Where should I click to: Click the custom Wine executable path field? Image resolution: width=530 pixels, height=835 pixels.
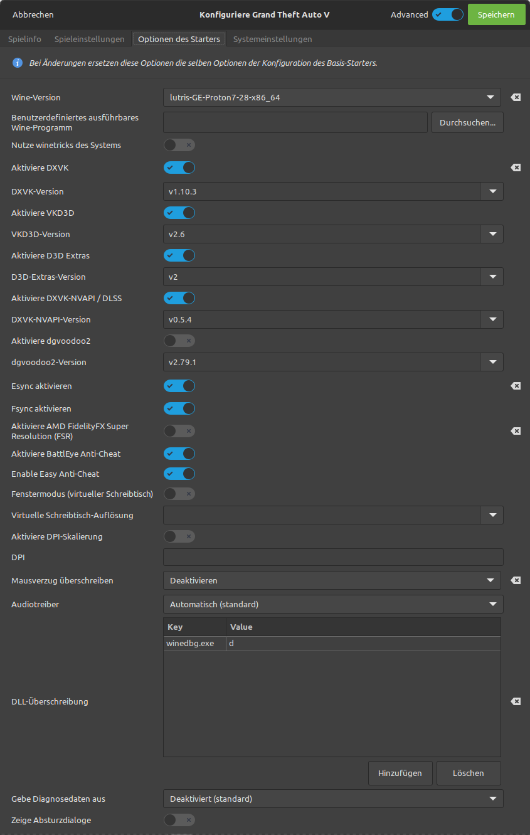coord(295,122)
